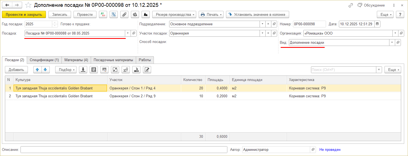The height and width of the screenshot is (156, 408).
Task: Click the Площадь cell showing 0,2000
Action: tap(218, 96)
